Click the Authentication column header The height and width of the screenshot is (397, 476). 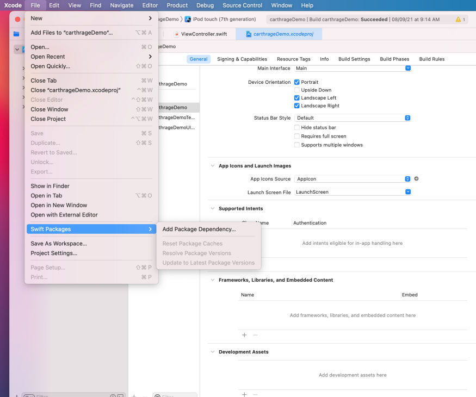click(310, 223)
